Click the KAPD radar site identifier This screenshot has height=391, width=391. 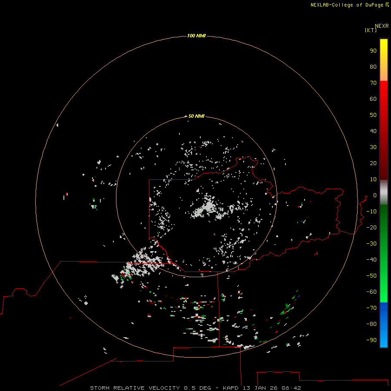click(x=231, y=388)
